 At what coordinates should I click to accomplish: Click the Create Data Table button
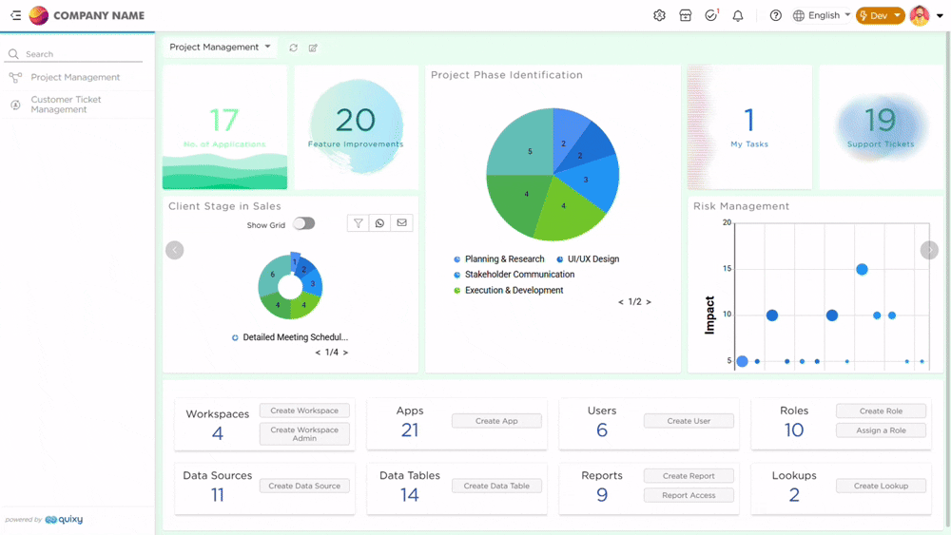(496, 486)
